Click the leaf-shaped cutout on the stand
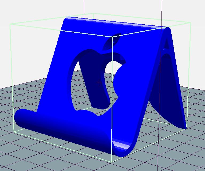The height and width of the screenshot is (171, 205). pos(112,41)
